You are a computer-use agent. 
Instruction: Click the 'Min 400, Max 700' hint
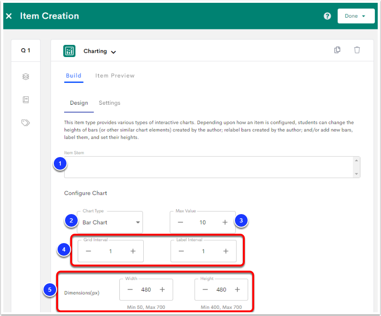coord(221,307)
